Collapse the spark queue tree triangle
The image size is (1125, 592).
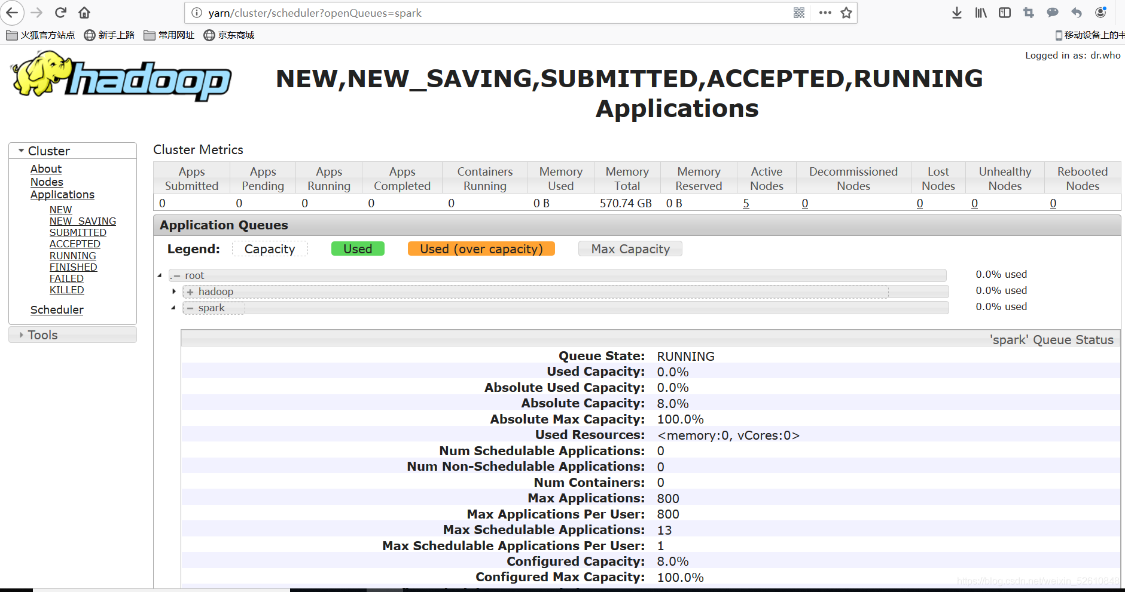(x=173, y=308)
